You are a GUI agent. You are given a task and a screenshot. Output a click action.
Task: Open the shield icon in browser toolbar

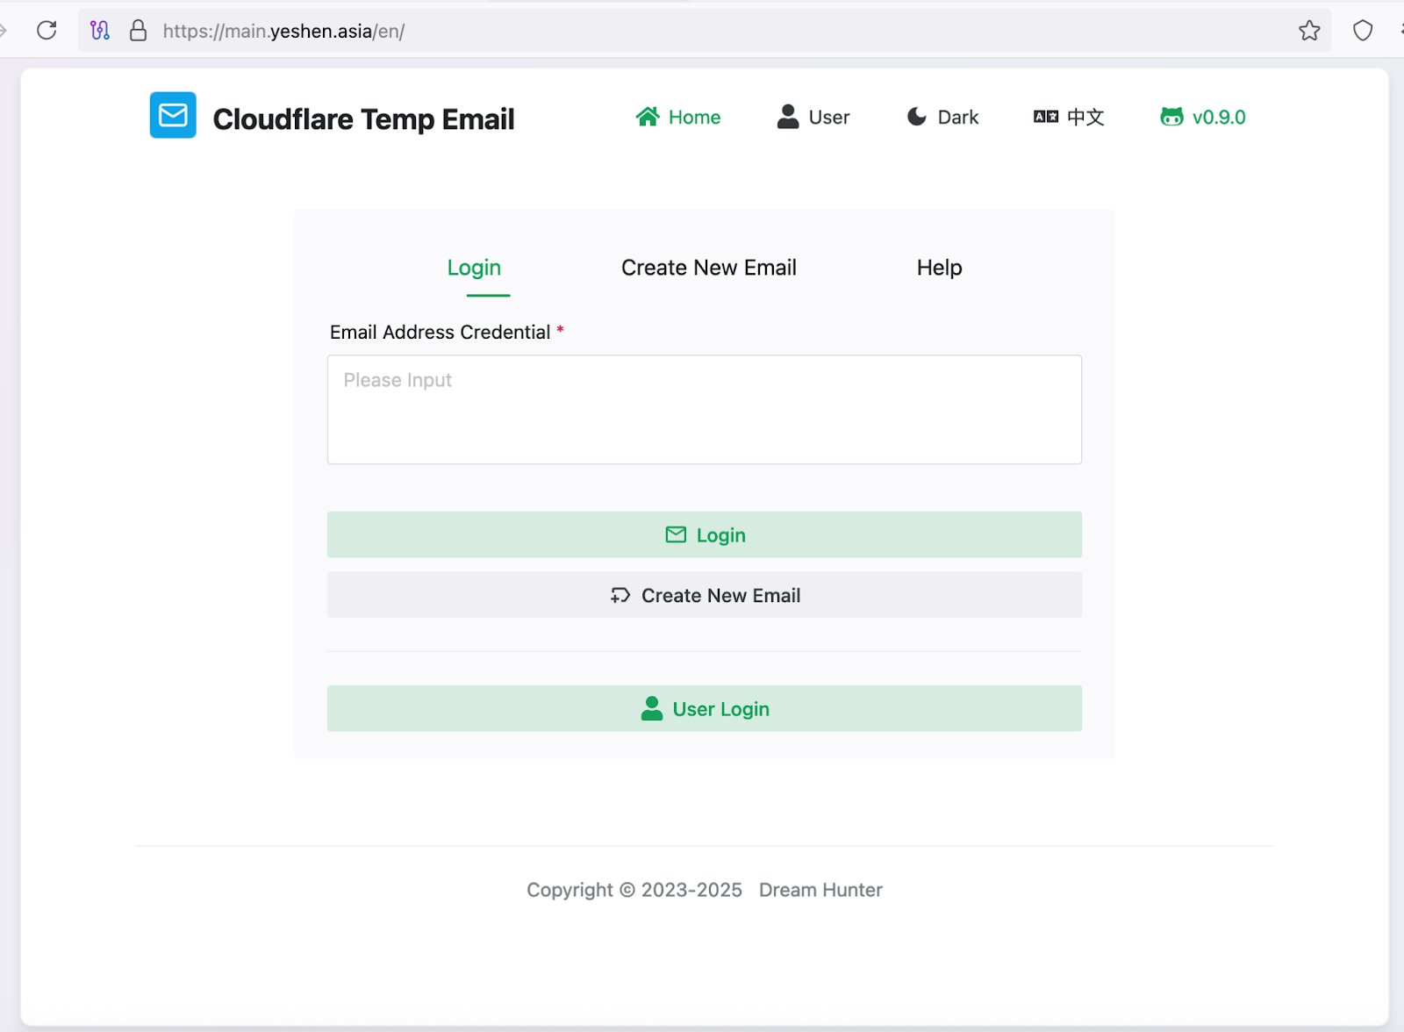(1363, 31)
